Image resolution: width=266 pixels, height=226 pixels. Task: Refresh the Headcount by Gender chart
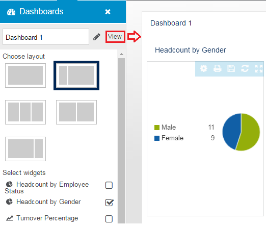pyautogui.click(x=245, y=68)
